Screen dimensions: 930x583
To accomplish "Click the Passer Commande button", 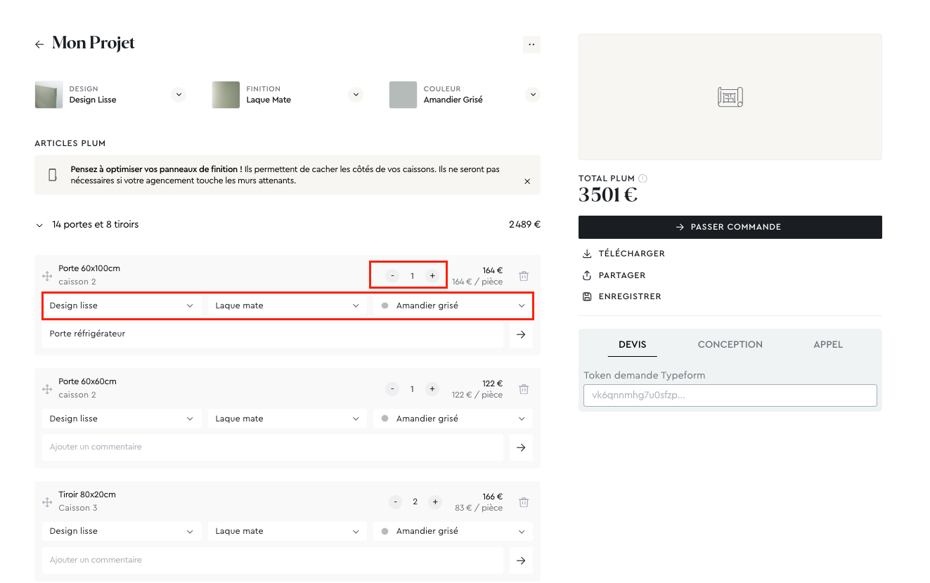I will pyautogui.click(x=730, y=227).
